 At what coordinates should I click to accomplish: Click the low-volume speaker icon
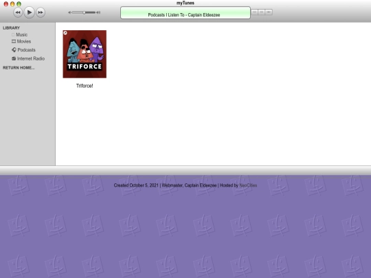point(69,12)
